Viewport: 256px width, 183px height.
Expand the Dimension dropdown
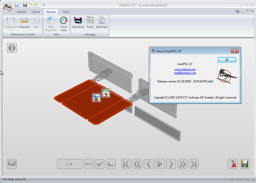coord(11,30)
